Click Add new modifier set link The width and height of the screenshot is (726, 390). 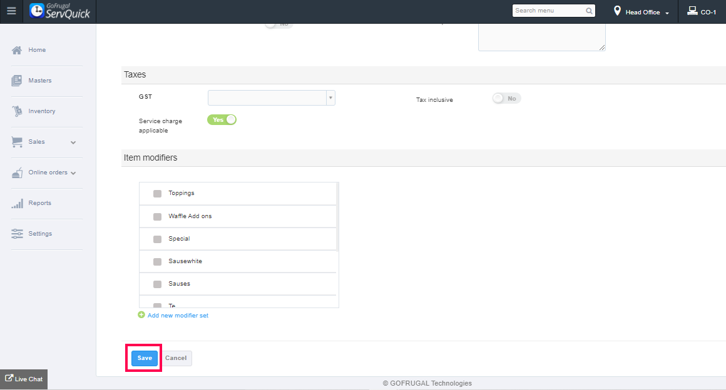click(178, 316)
